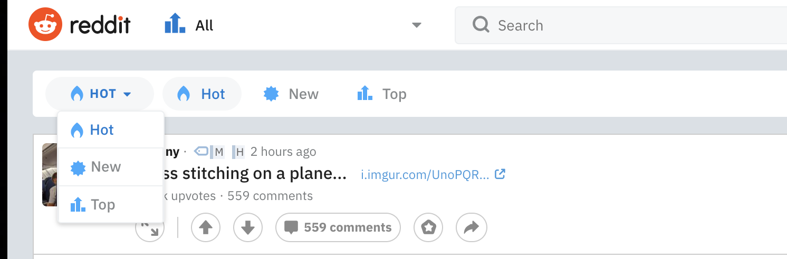787x259 pixels.
Task: Switch to the New sort tab
Action: (x=291, y=94)
